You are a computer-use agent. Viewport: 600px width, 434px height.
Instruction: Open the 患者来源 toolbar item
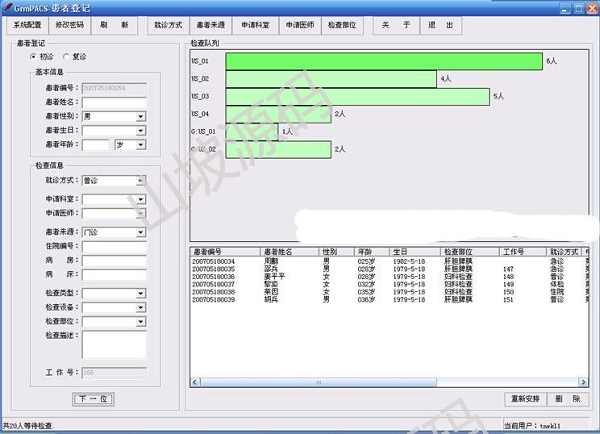pos(211,25)
